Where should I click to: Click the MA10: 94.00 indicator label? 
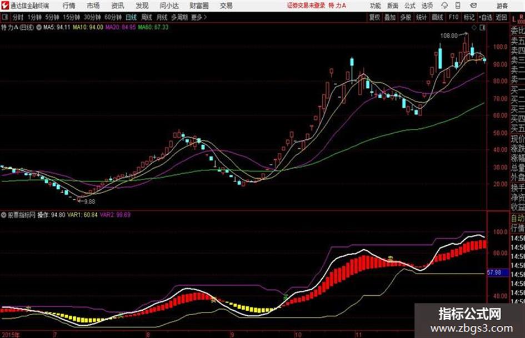pyautogui.click(x=88, y=27)
